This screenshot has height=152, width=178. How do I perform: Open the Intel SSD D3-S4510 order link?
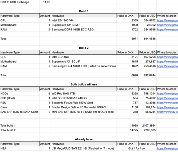[167, 98]
